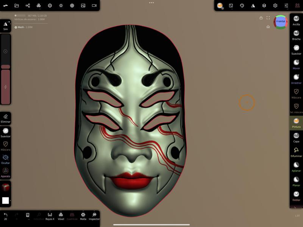Open the Interface sliders menu
Screen dimensions: 303x227
click(286, 6)
